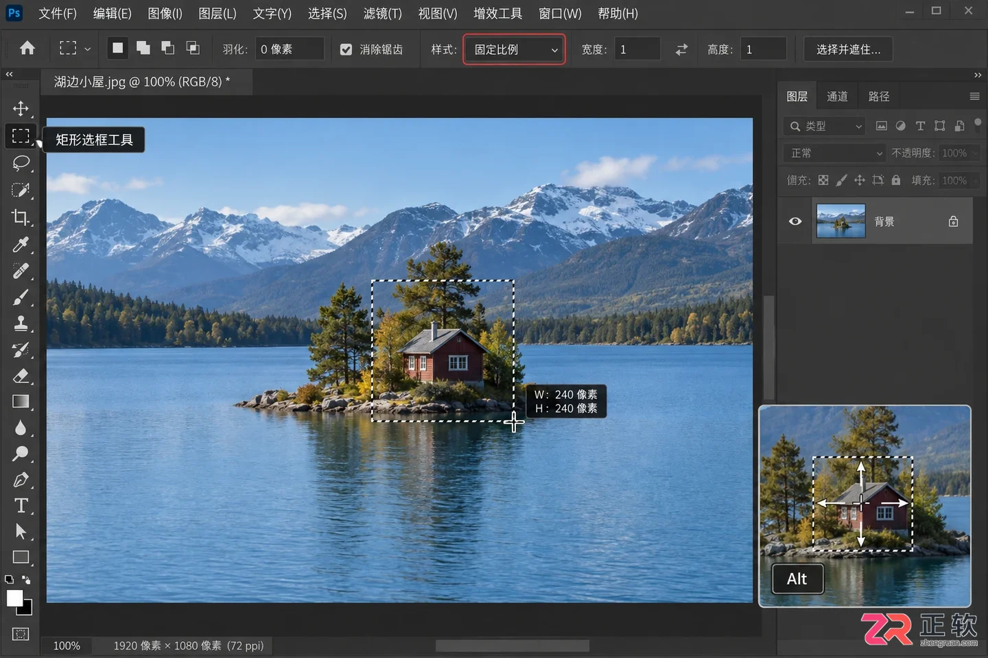988x658 pixels.
Task: Switch to the 路径 tab
Action: pos(879,97)
